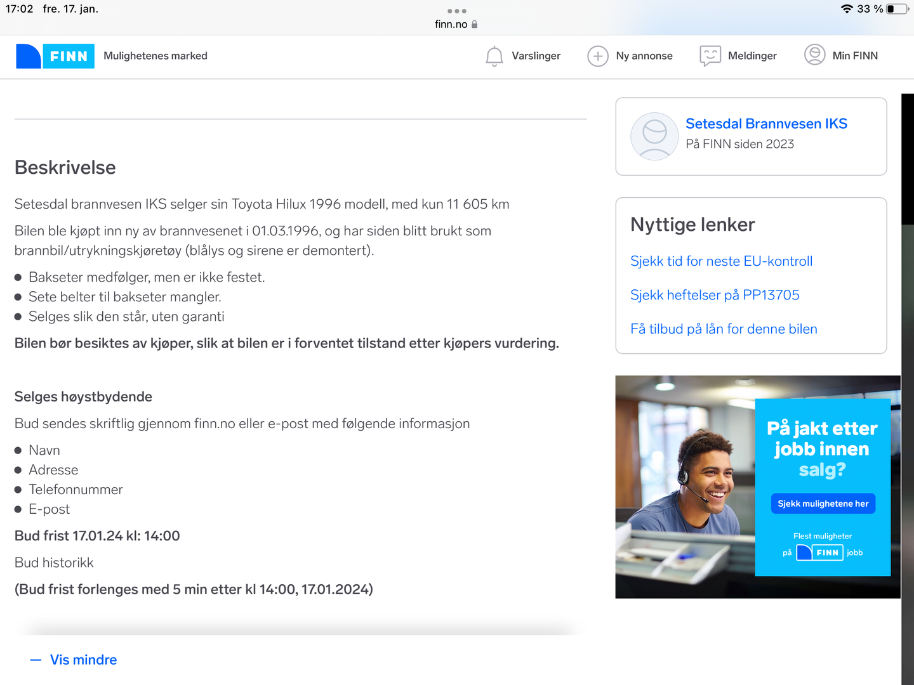
Task: Tap the battery indicator icon
Action: (897, 9)
